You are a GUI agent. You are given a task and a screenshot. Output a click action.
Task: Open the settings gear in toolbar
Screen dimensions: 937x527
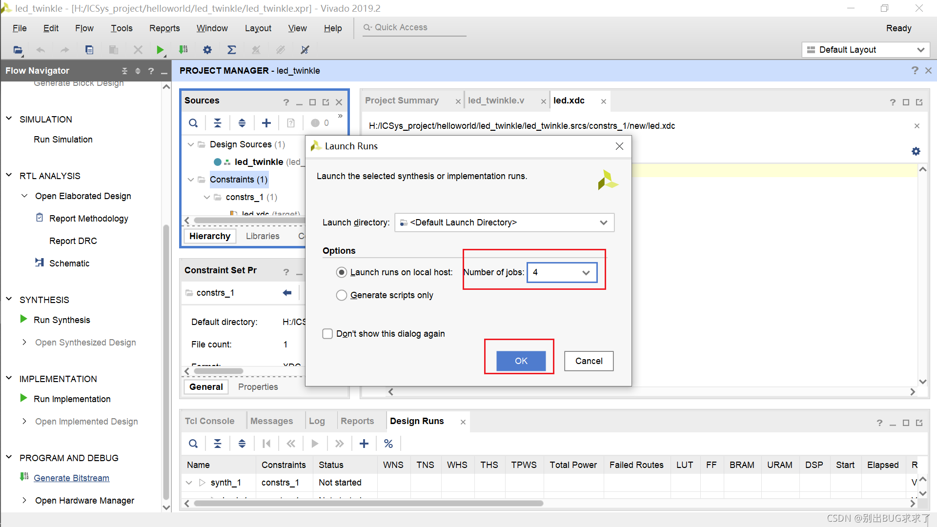tap(207, 50)
